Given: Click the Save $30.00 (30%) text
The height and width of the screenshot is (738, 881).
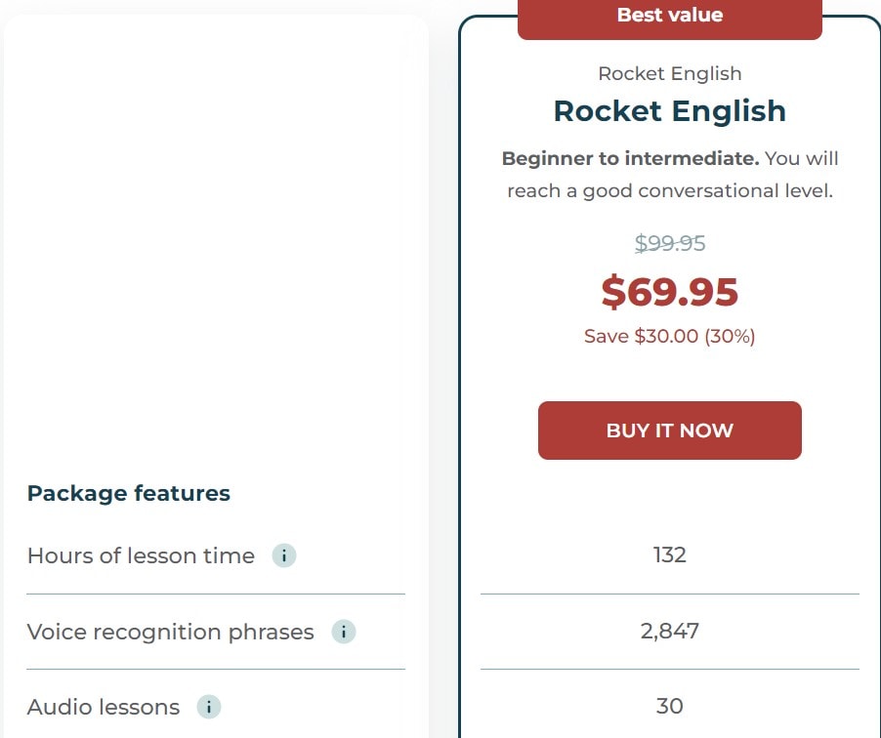Looking at the screenshot, I should (669, 337).
